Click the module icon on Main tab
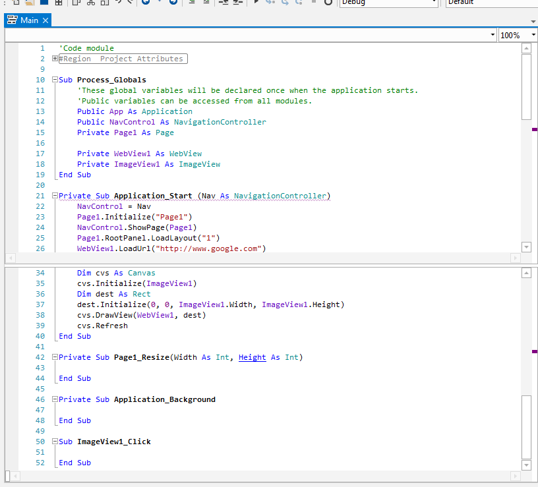538x487 pixels. [12, 20]
